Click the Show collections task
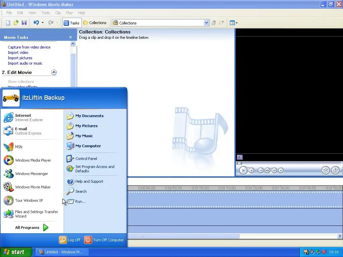 click(21, 82)
